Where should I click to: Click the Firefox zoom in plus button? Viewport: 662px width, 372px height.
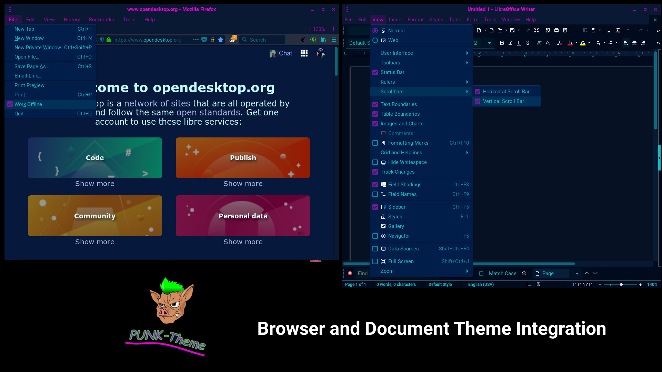[x=333, y=29]
